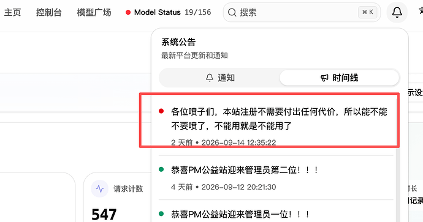423x222 pixels.
Task: Click the ⌘ K shortcut badge
Action: (x=368, y=12)
